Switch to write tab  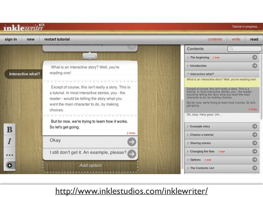coord(236,39)
